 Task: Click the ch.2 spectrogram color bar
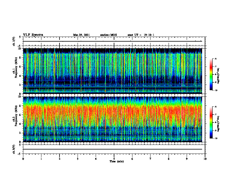point(211,122)
